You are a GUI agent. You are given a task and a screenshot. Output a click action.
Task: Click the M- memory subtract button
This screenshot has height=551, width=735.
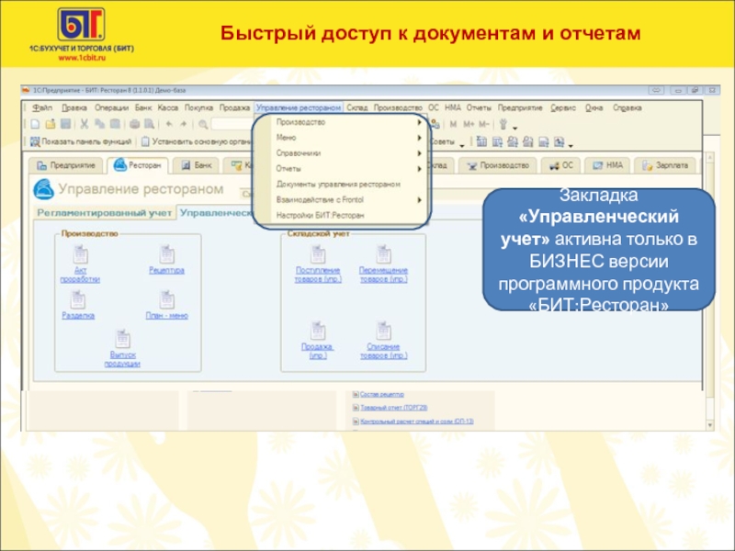click(x=484, y=124)
